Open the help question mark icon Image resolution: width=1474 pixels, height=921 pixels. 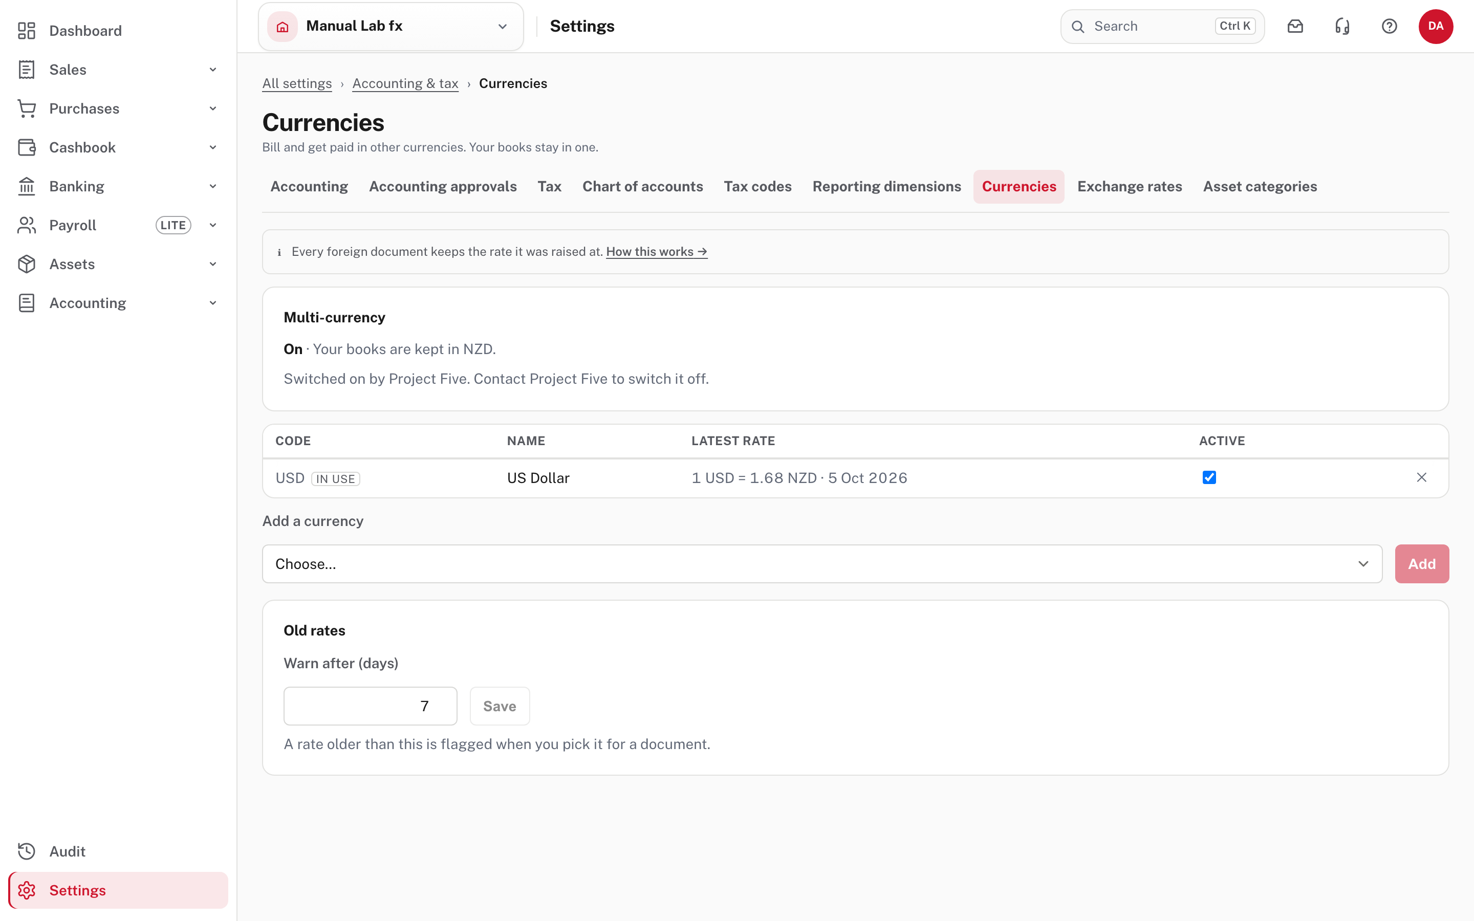pyautogui.click(x=1390, y=26)
